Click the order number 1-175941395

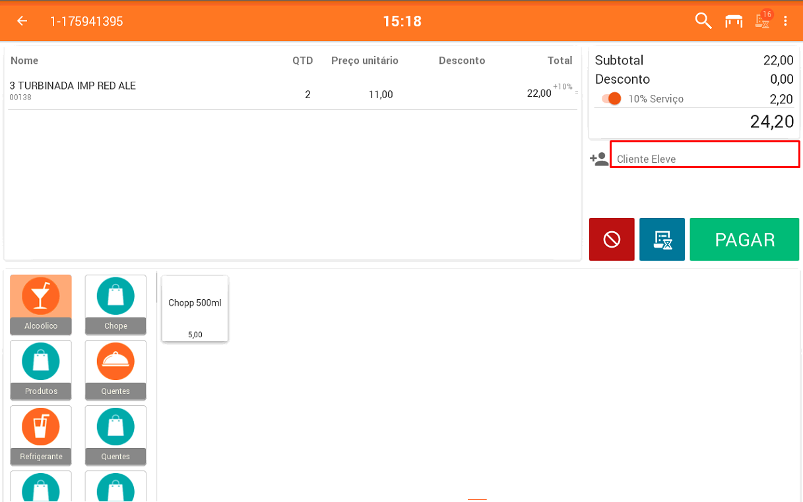click(x=86, y=21)
